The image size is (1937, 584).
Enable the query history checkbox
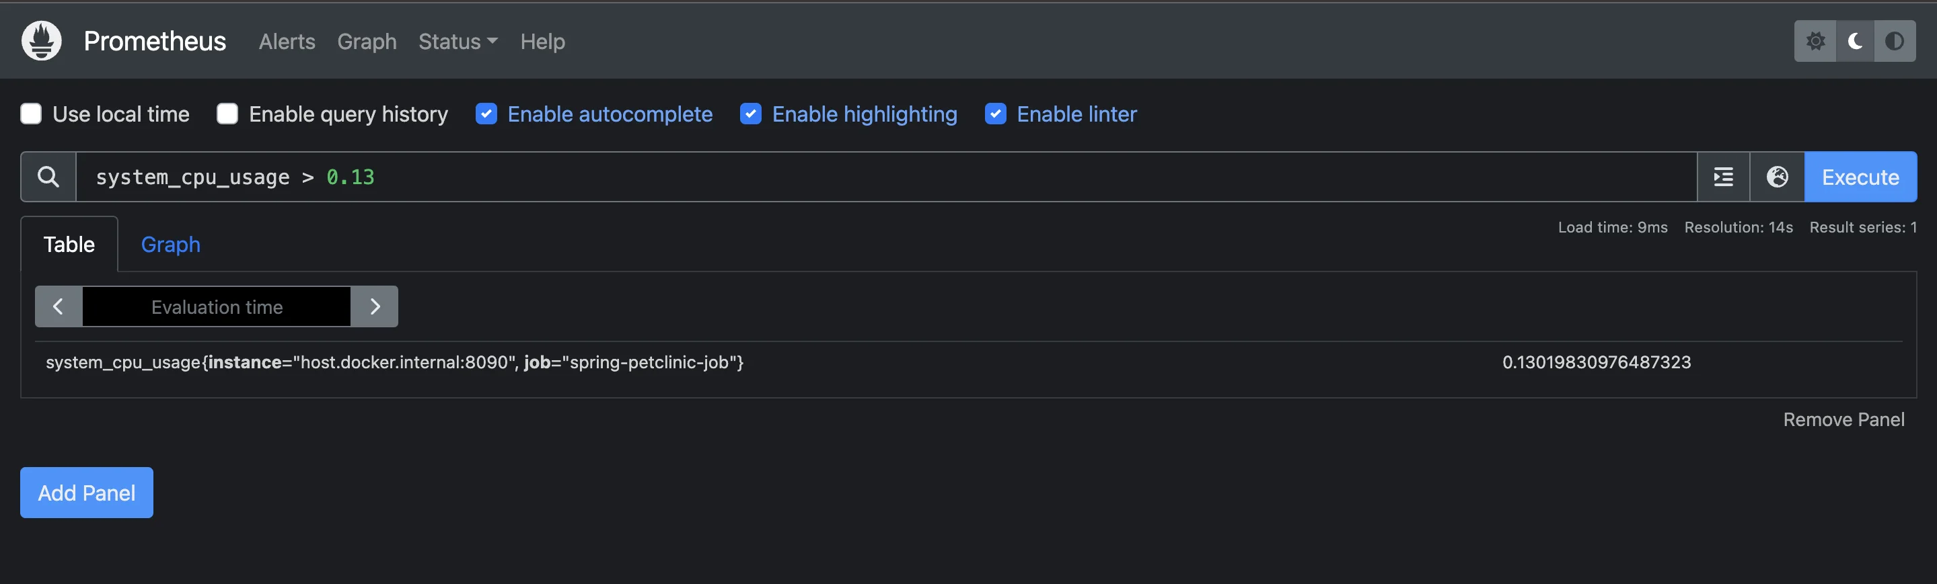[227, 114]
